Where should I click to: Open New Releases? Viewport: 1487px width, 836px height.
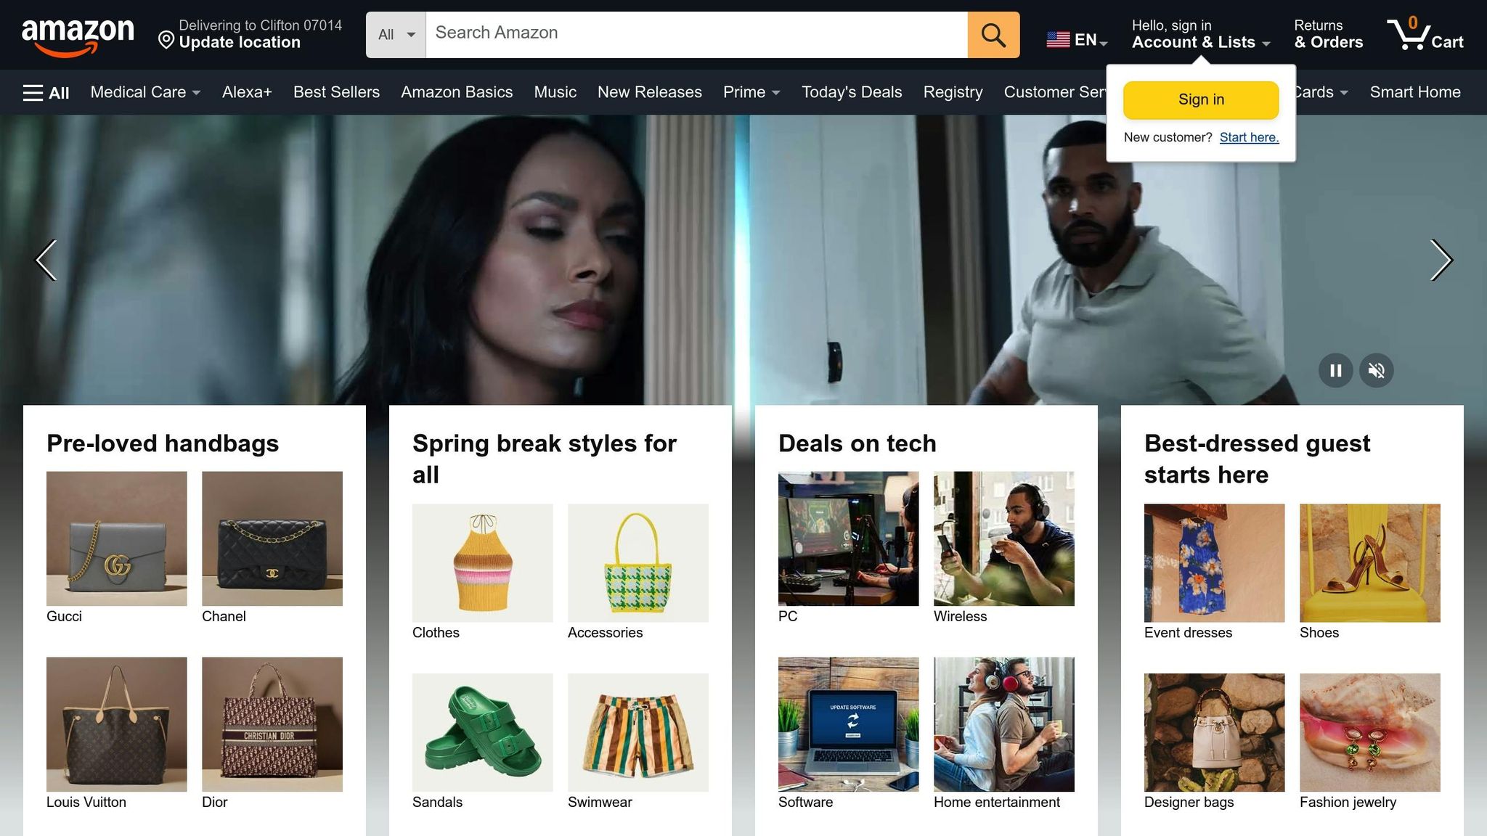click(x=650, y=92)
